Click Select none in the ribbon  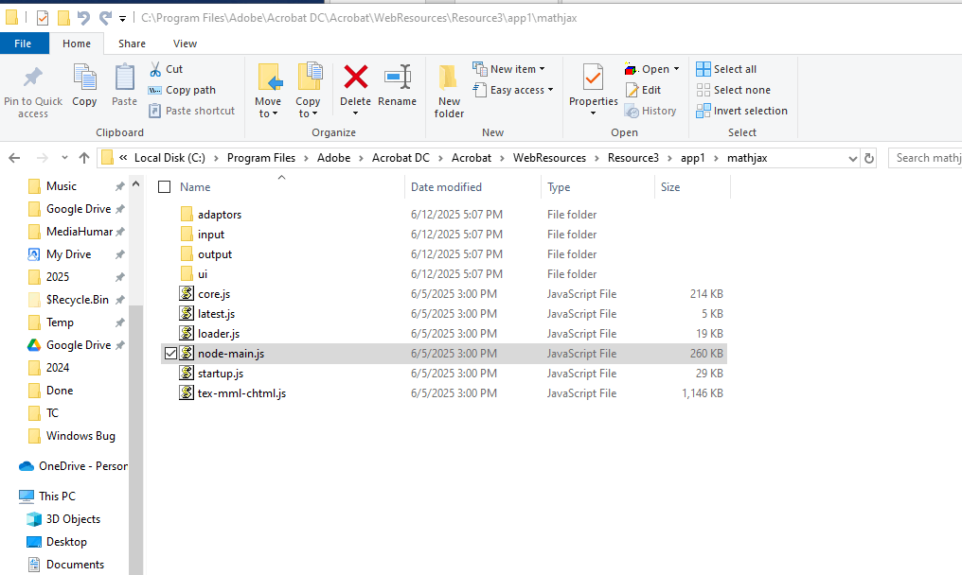point(733,90)
